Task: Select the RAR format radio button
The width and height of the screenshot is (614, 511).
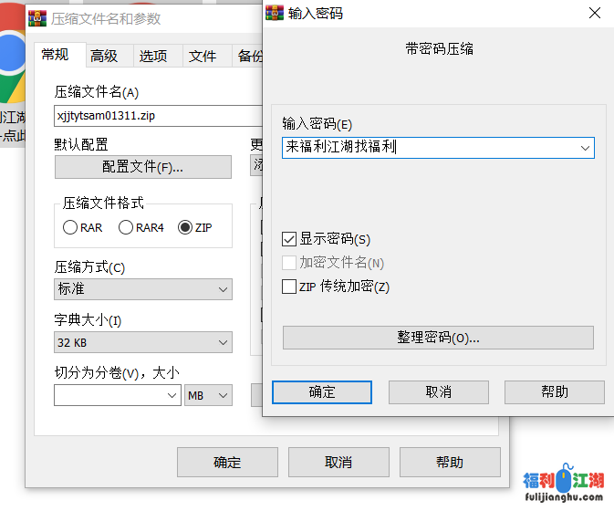Action: click(70, 227)
